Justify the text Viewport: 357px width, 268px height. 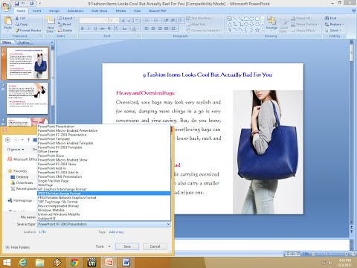pyautogui.click(x=167, y=28)
